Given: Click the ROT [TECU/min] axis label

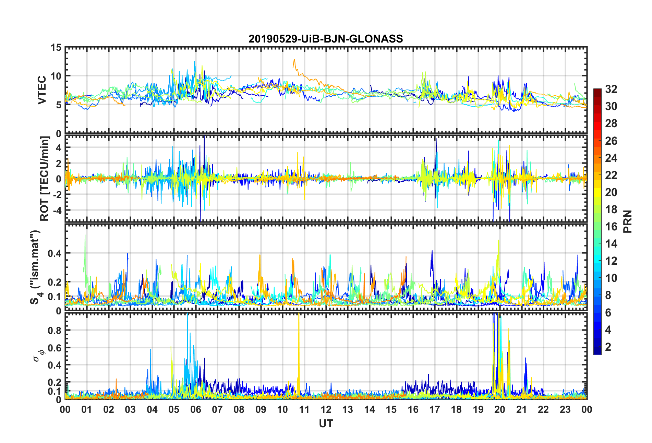Looking at the screenshot, I should point(45,179).
